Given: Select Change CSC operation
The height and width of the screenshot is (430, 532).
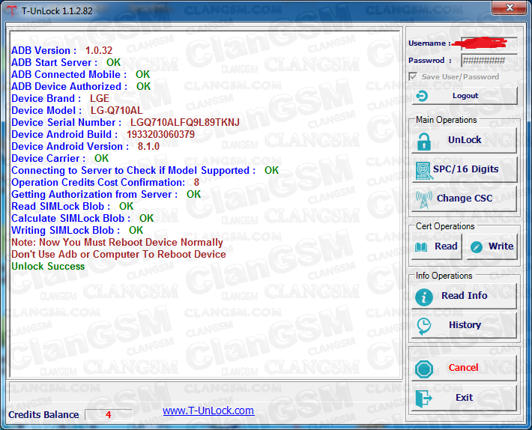Looking at the screenshot, I should pyautogui.click(x=464, y=199).
